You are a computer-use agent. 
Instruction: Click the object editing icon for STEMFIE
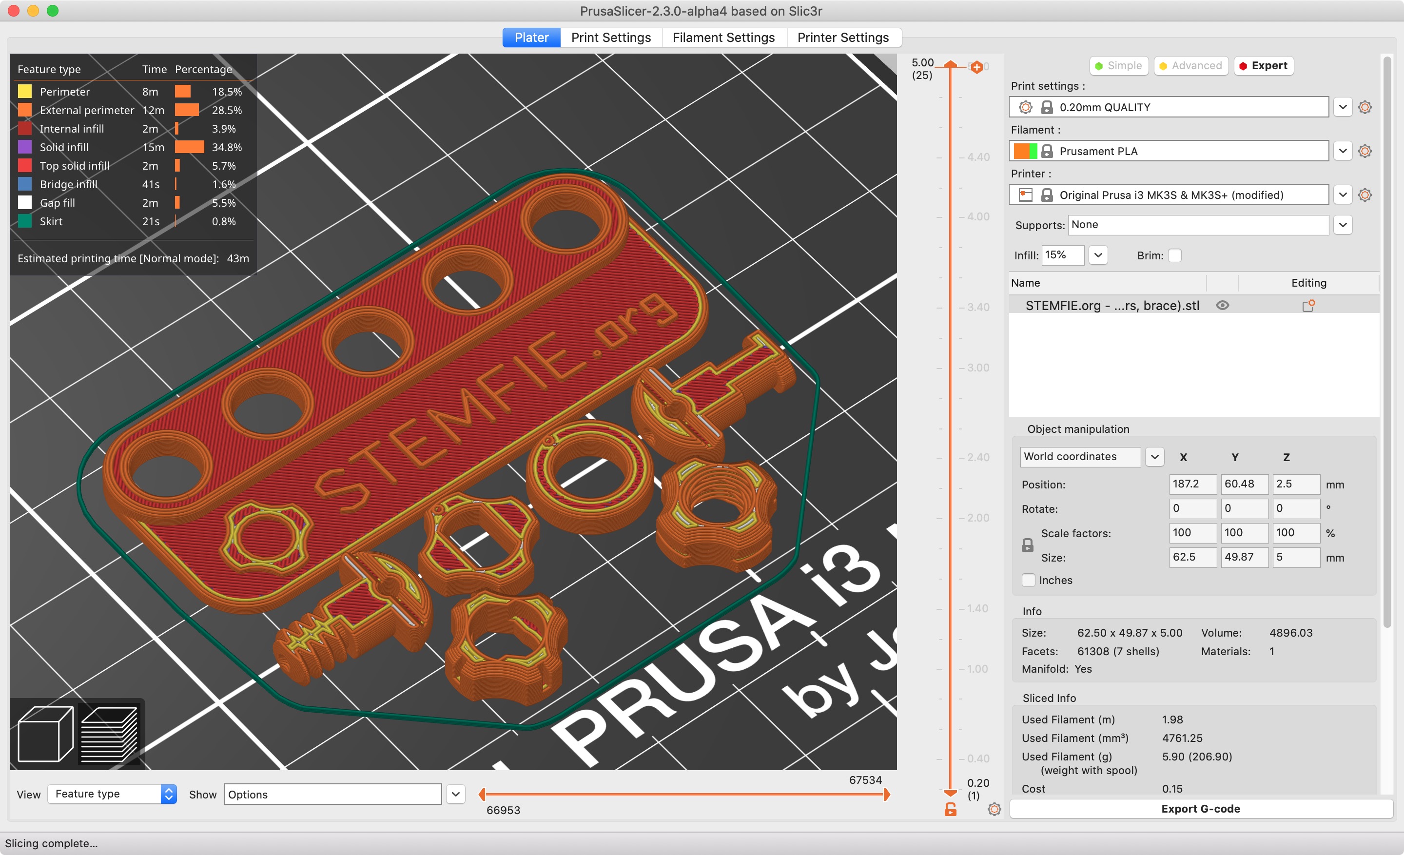pyautogui.click(x=1308, y=306)
